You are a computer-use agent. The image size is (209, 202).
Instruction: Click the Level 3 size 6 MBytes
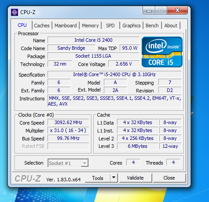pyautogui.click(x=138, y=146)
